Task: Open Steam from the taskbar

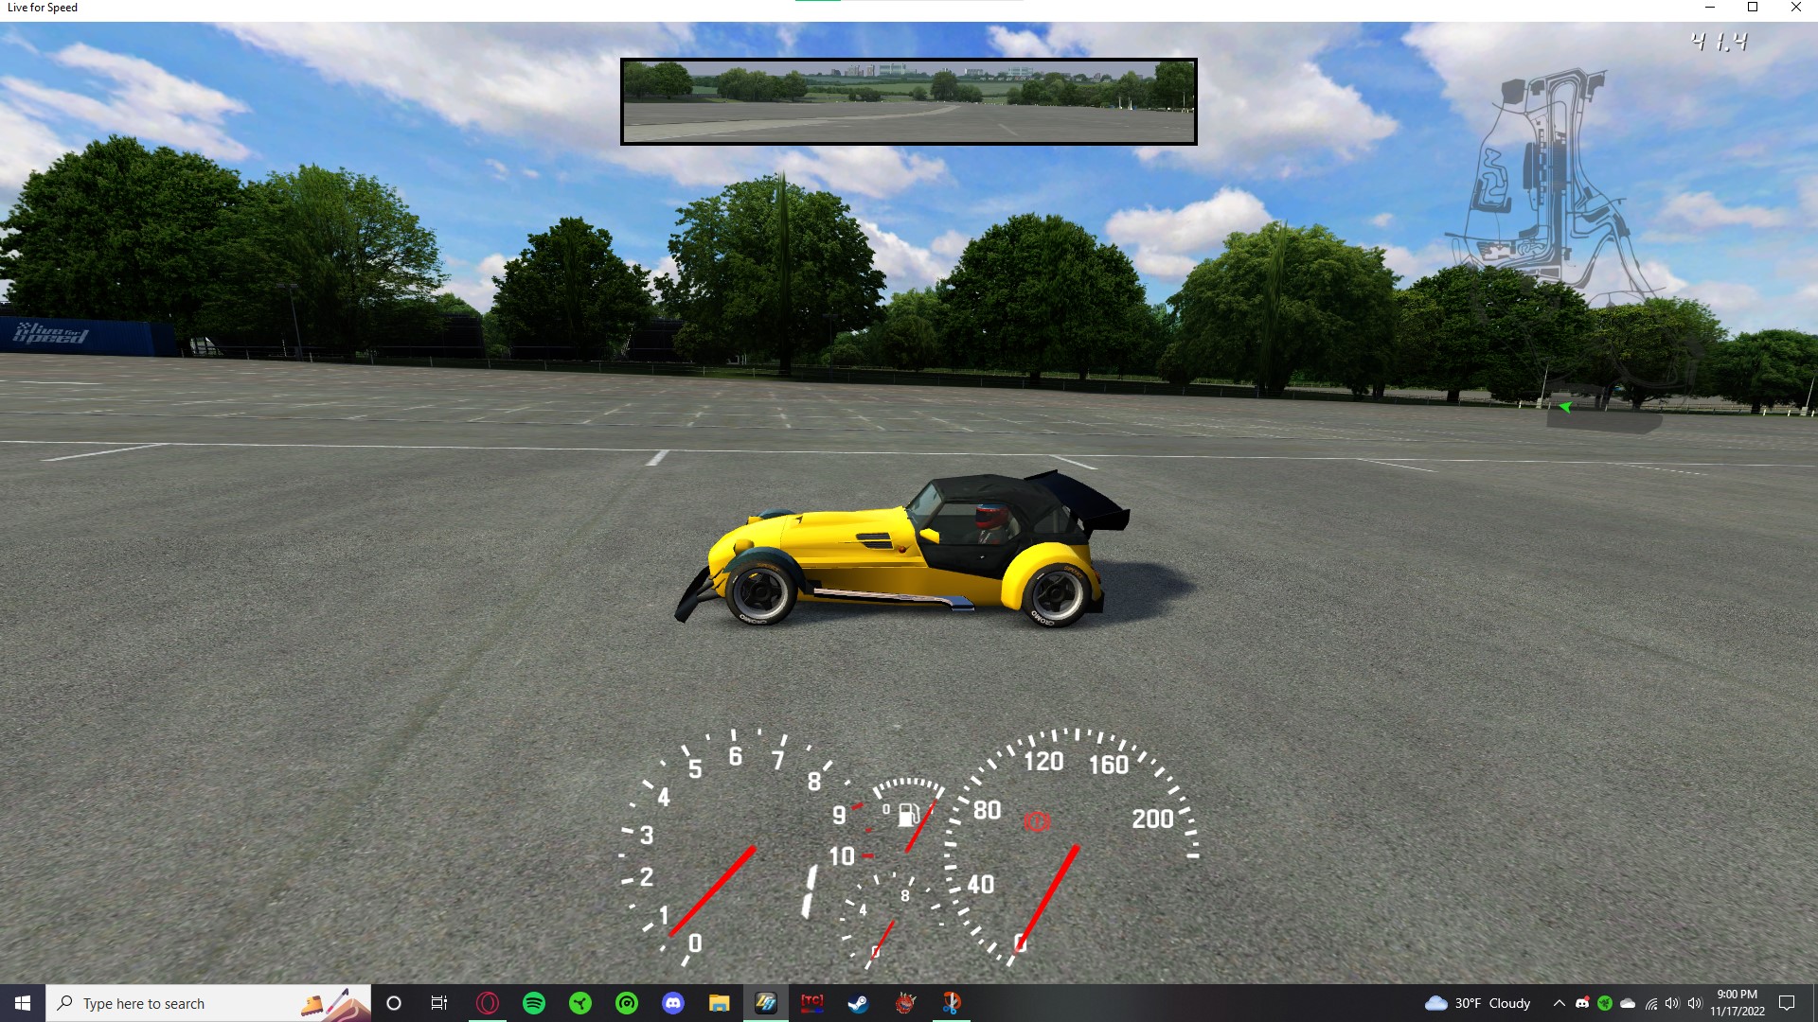Action: 859,1003
